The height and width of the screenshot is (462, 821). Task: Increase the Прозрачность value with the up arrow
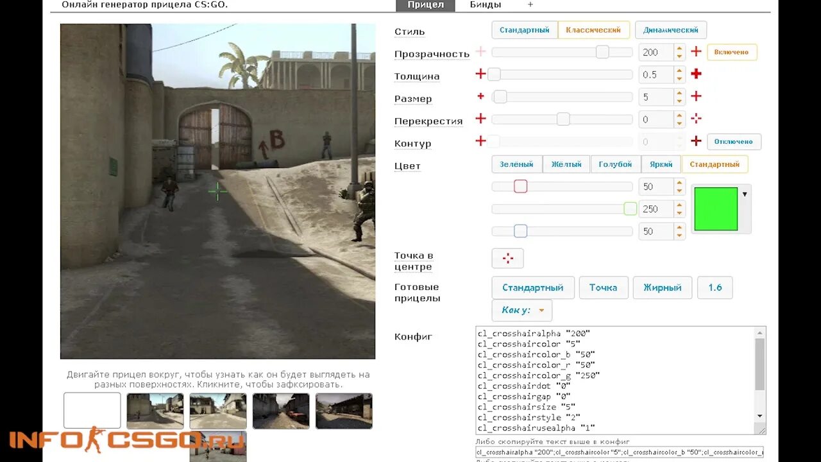pos(679,48)
